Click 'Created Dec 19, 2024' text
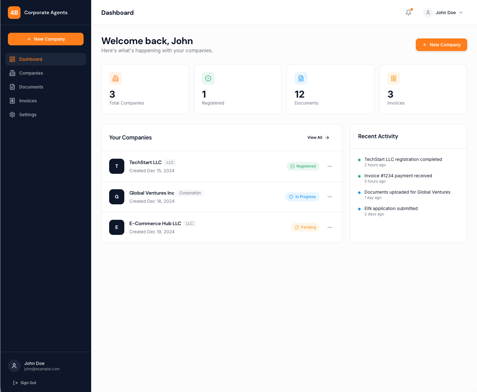 [x=152, y=232]
